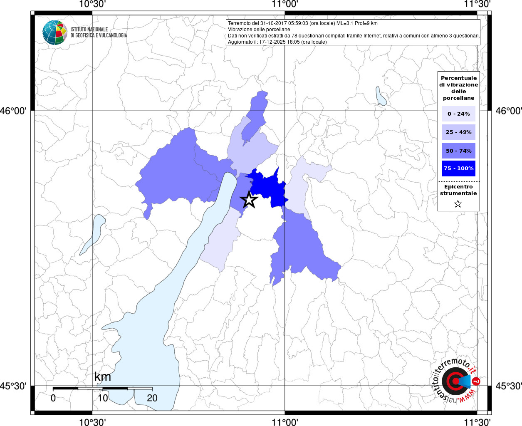Select the 50 - 74% legend swatch
522x426 pixels.
pos(459,151)
